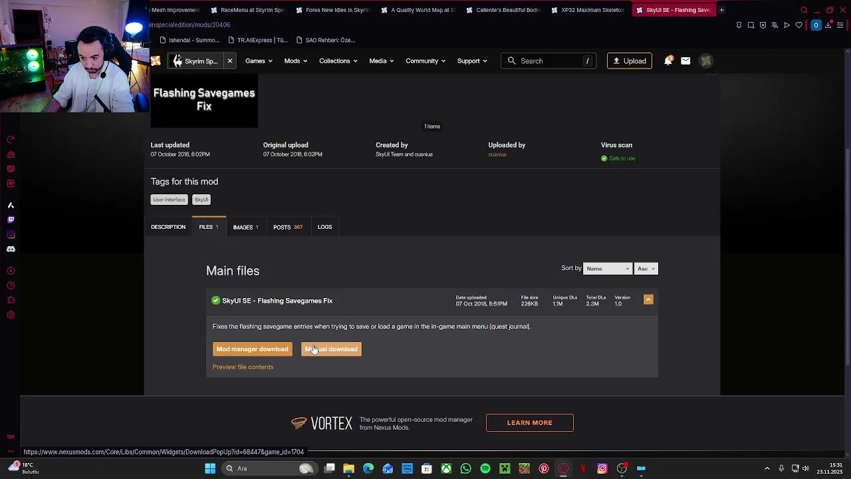Open the browser downloads icon
The height and width of the screenshot is (479, 851).
coord(828,25)
